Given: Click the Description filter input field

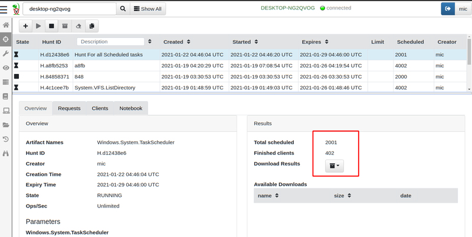Looking at the screenshot, I should (110, 41).
